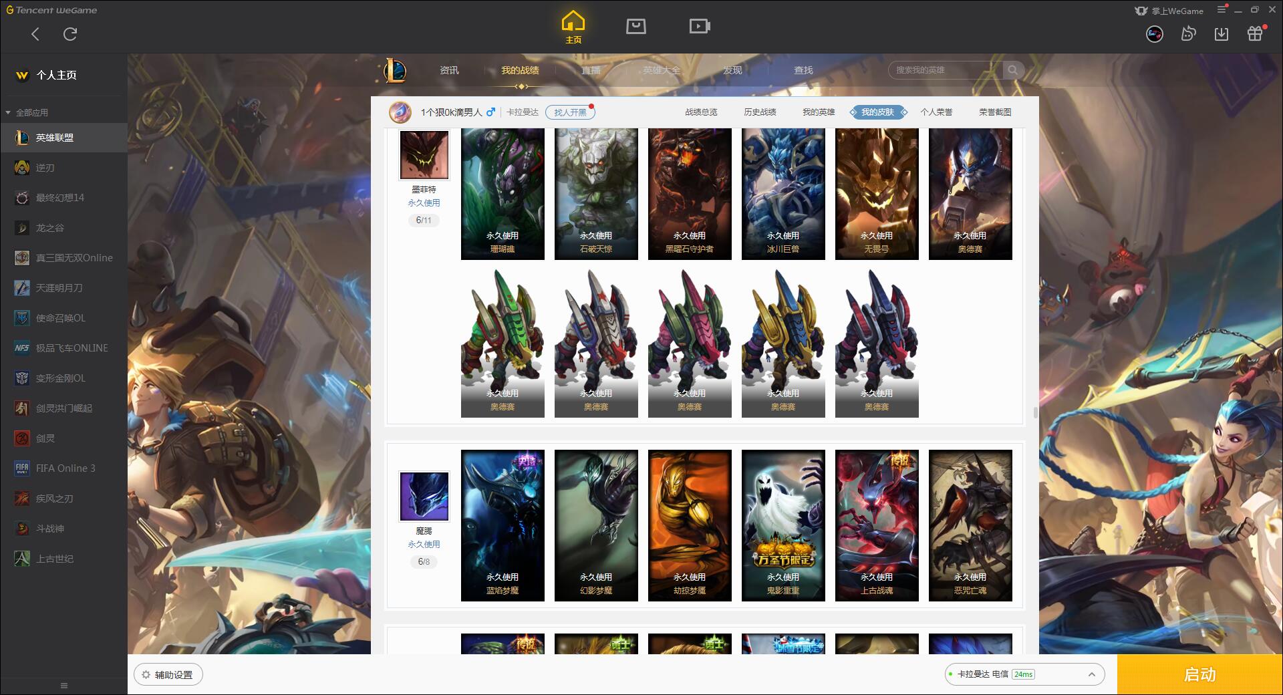Click the 启动 launch button
This screenshot has width=1283, height=695.
(x=1199, y=675)
